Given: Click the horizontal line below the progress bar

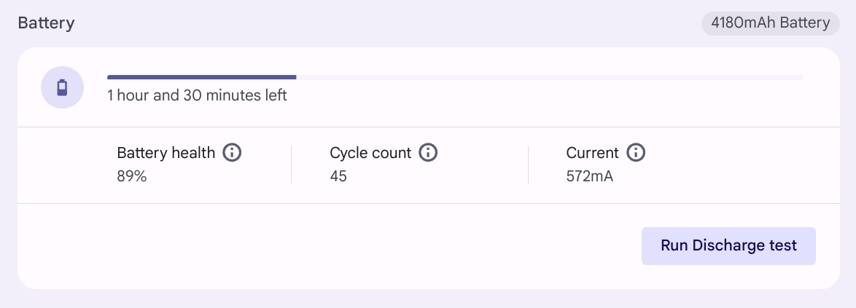Looking at the screenshot, I should point(428,127).
